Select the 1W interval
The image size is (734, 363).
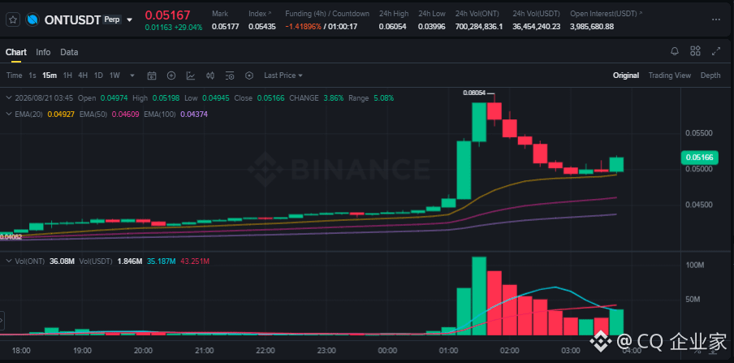pos(114,76)
